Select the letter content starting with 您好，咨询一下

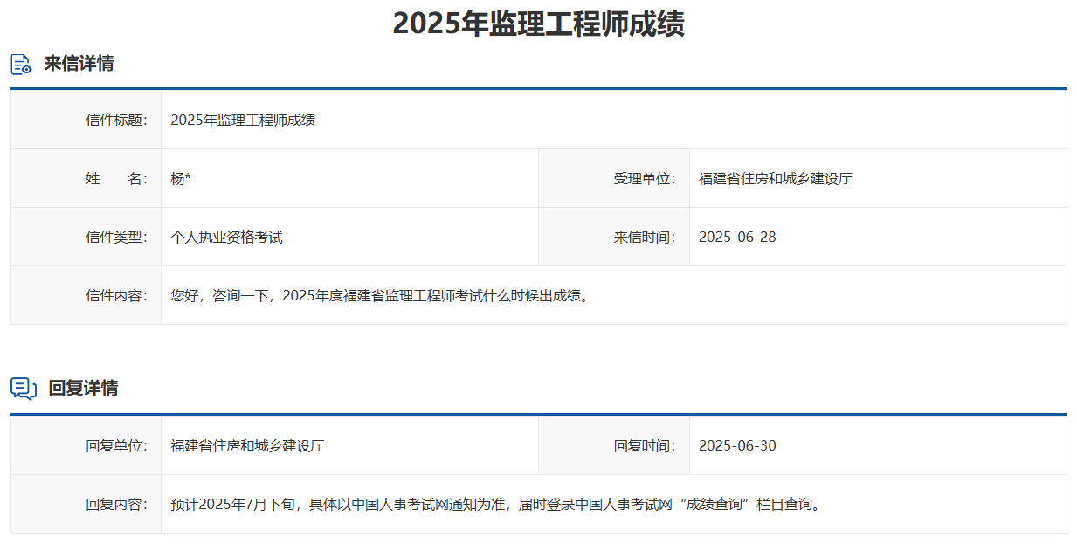380,296
